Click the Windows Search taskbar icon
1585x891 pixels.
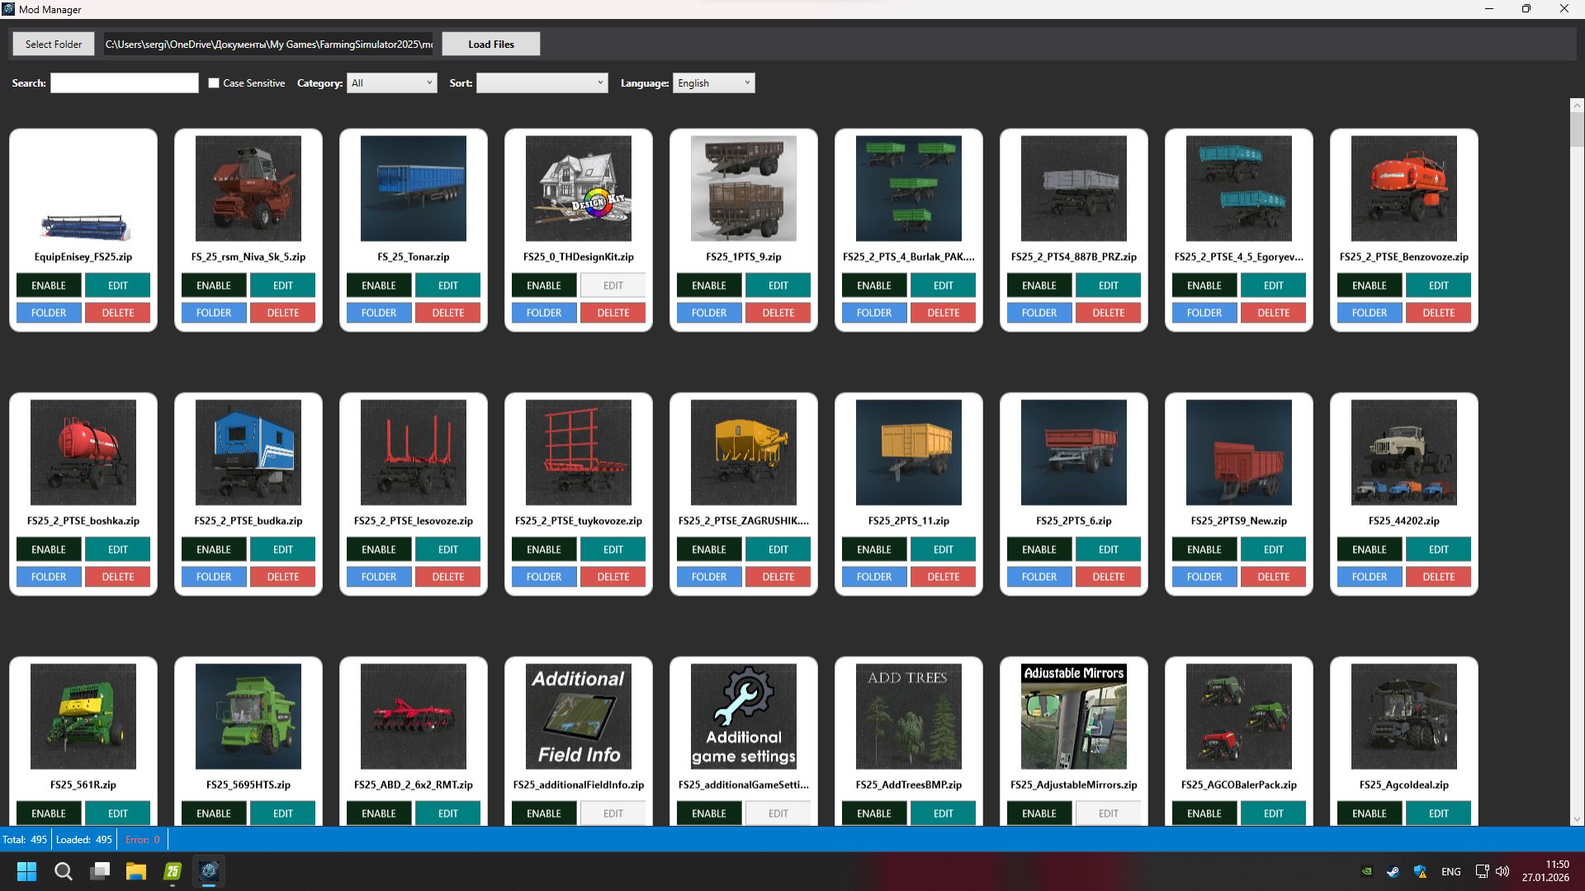click(x=63, y=871)
